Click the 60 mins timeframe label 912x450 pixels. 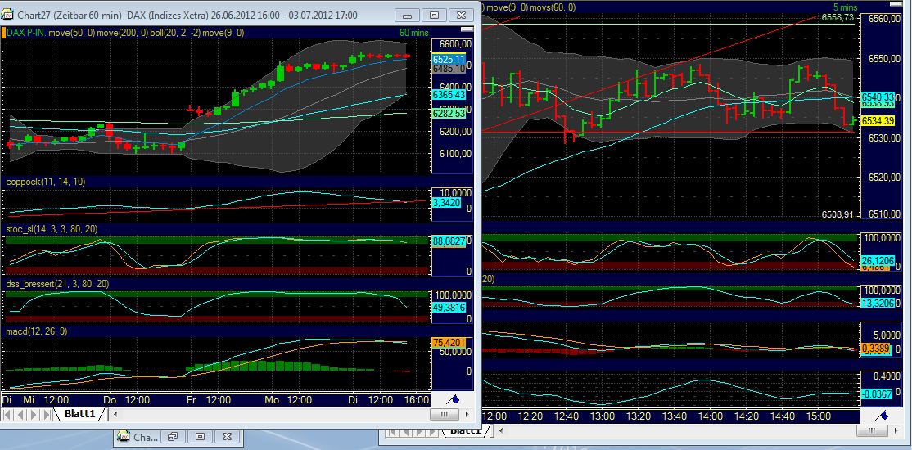(x=414, y=34)
